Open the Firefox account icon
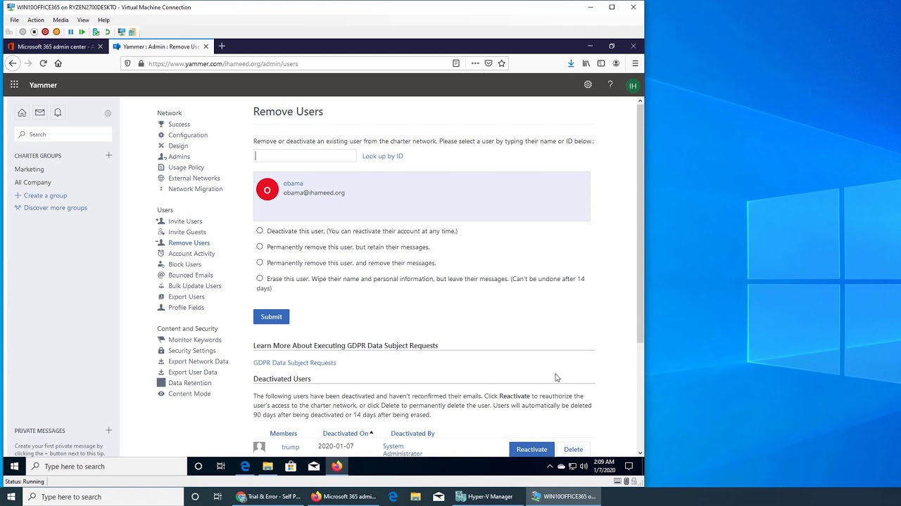This screenshot has height=506, width=901. (x=616, y=63)
